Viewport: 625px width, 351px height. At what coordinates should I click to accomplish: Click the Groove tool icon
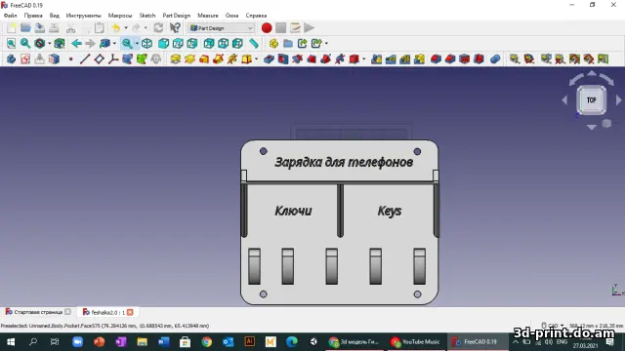click(297, 59)
